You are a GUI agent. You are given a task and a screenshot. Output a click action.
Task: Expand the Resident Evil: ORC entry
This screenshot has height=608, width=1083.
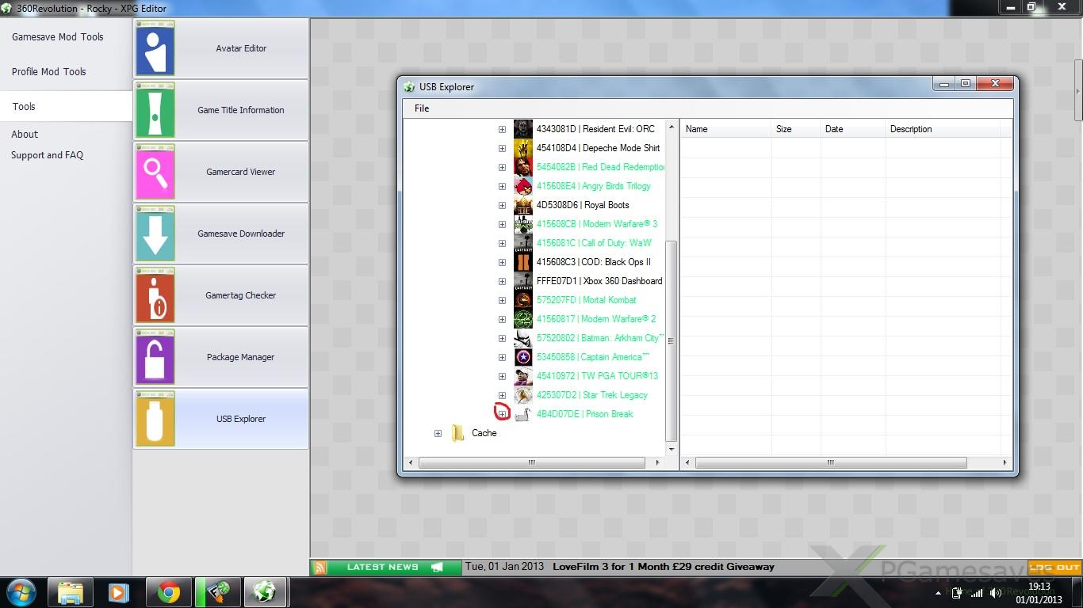(x=502, y=129)
